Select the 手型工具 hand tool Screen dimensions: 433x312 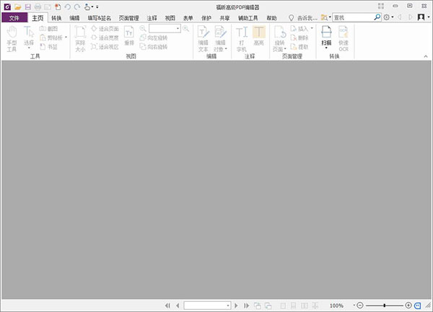12,39
